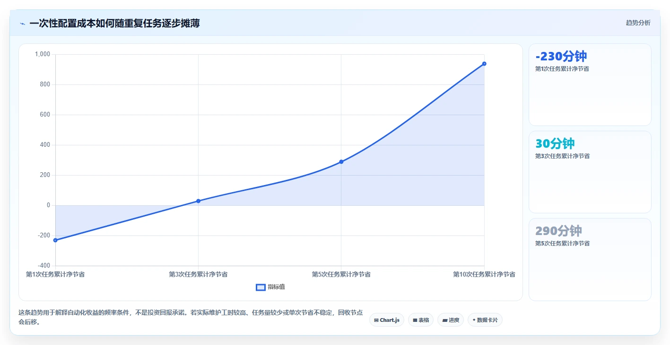The height and width of the screenshot is (345, 670).
Task: Open the -230分钟 stat card
Action: [590, 85]
